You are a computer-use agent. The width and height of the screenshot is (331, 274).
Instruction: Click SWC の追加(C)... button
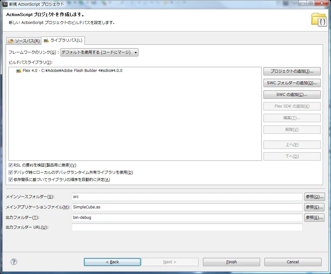pyautogui.click(x=292, y=95)
